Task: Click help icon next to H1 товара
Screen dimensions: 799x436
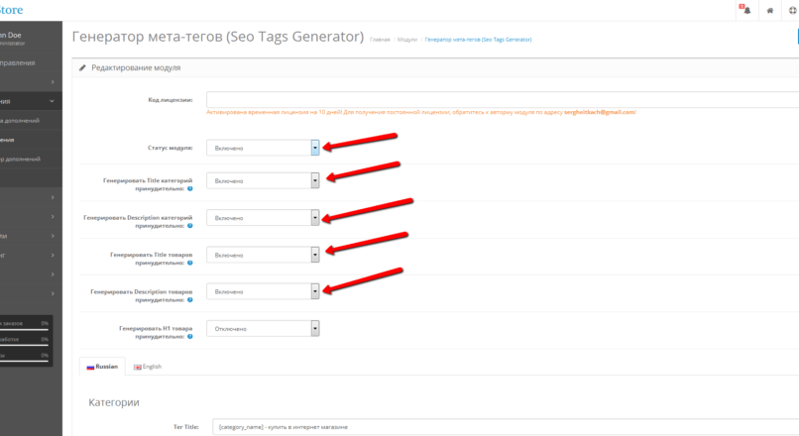Action: 189,336
